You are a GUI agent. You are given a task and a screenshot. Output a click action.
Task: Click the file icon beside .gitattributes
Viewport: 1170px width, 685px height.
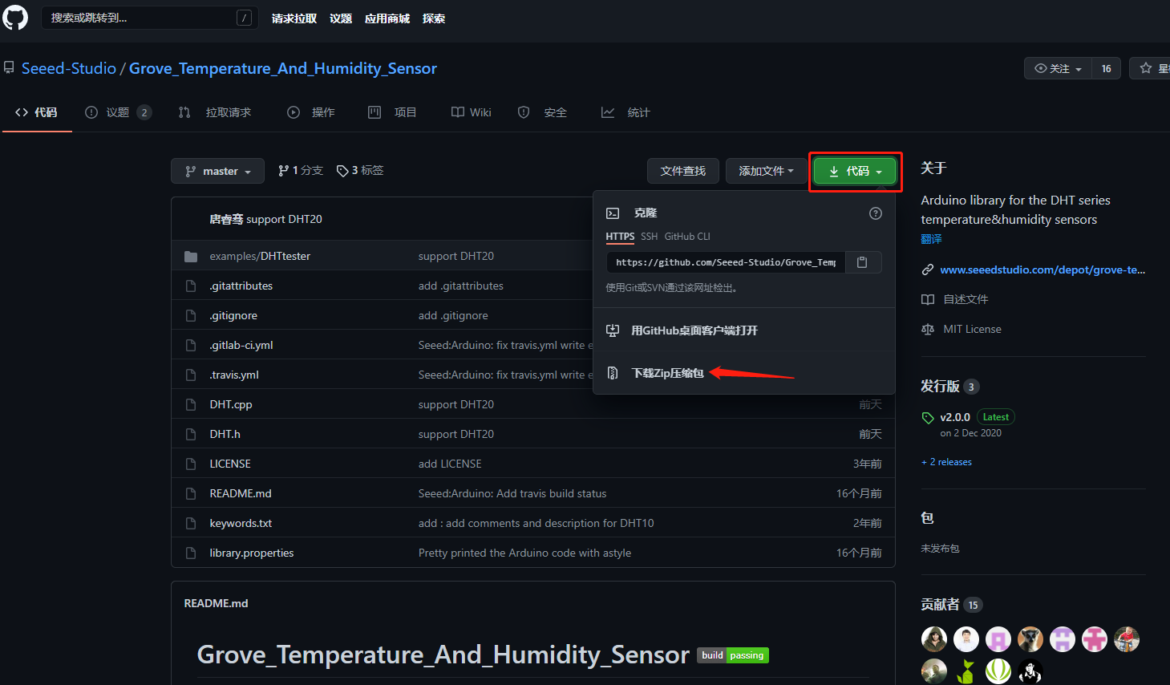point(191,286)
